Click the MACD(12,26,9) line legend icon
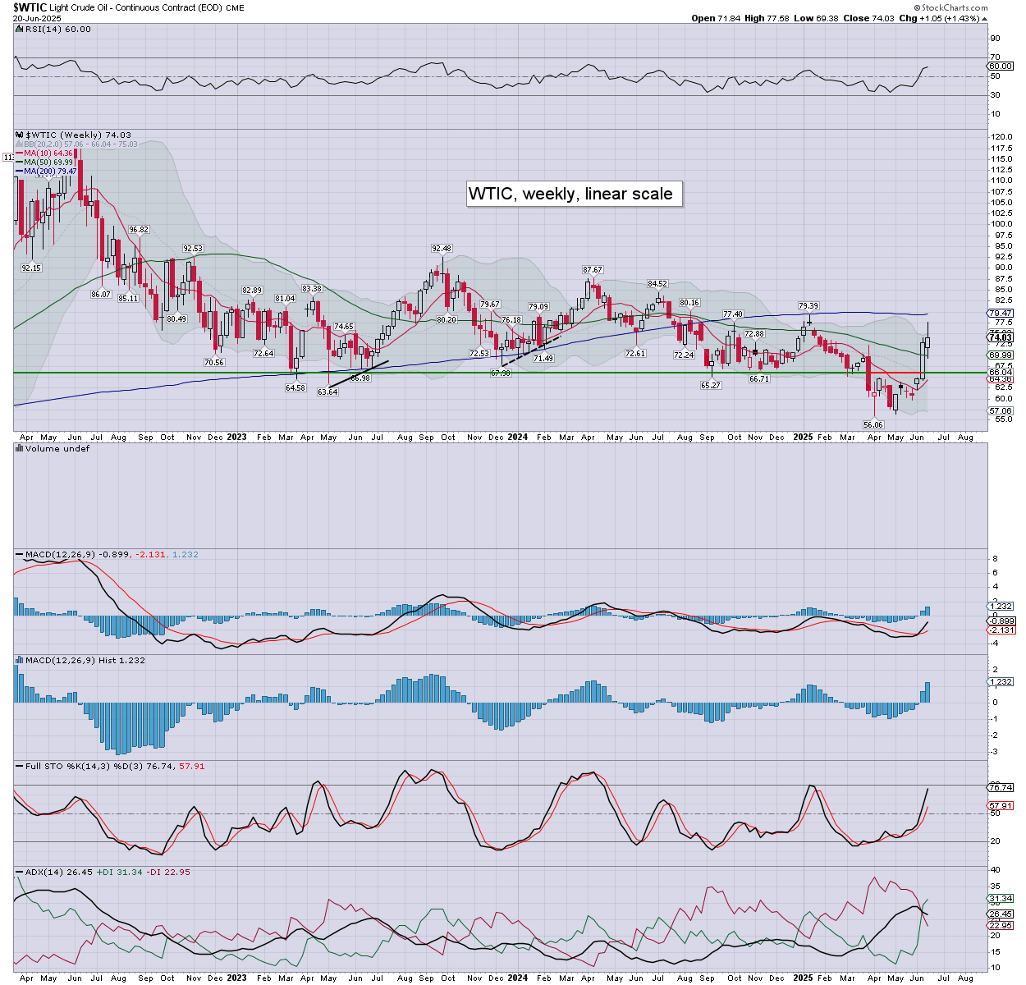 click(20, 555)
